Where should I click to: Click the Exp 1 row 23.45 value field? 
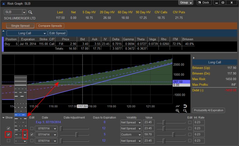148,122
